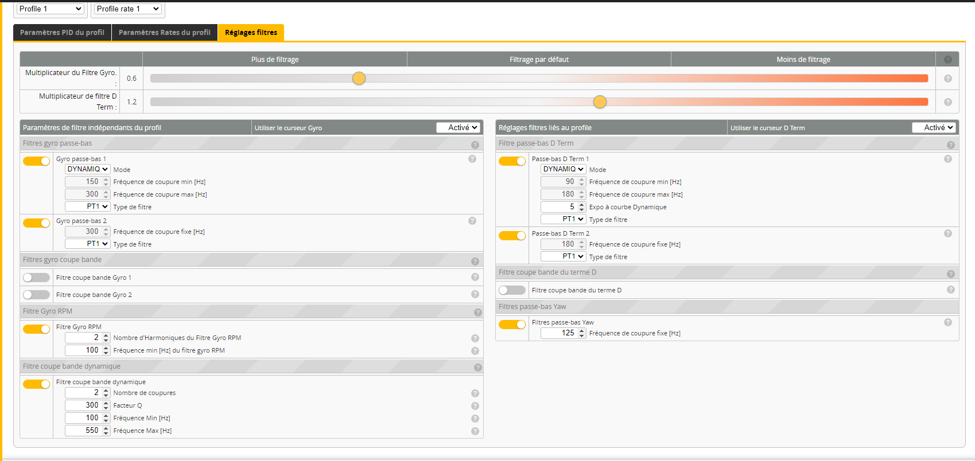Click the Filtrage par défaut header

pos(539,60)
